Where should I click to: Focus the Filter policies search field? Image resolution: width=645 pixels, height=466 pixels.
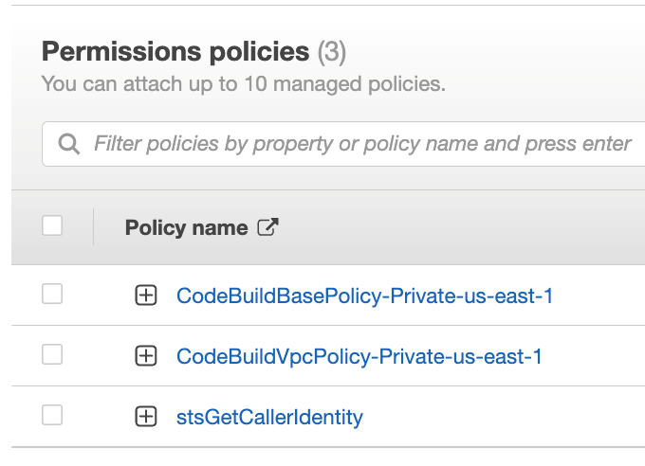(x=362, y=144)
